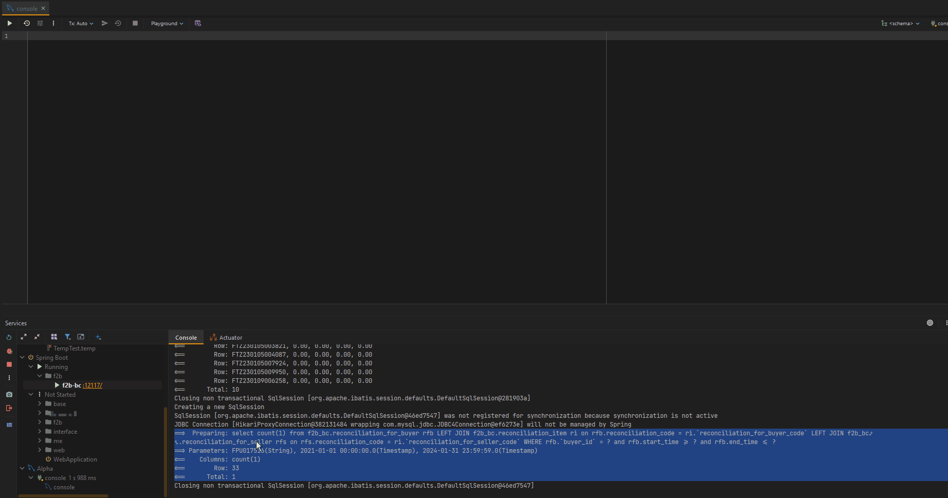Screen dimensions: 948x498
Task: Click log row FTZ230109006258
Action: click(x=293, y=381)
